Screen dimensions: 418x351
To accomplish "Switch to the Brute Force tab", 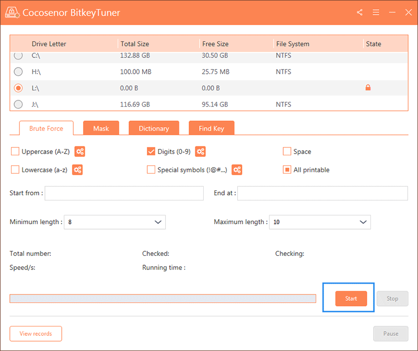I will pyautogui.click(x=46, y=128).
